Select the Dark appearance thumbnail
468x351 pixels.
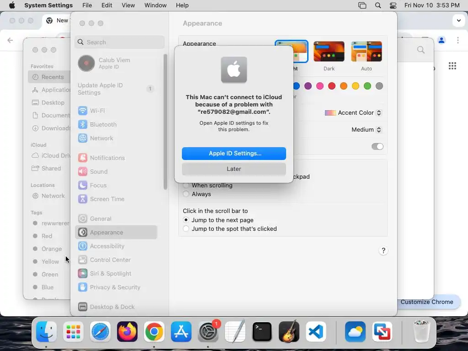coord(329,52)
